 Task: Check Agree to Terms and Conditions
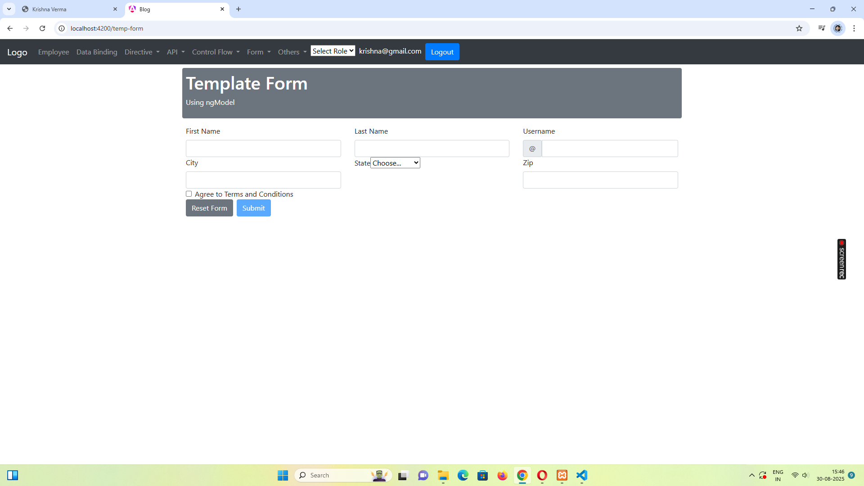pos(189,194)
